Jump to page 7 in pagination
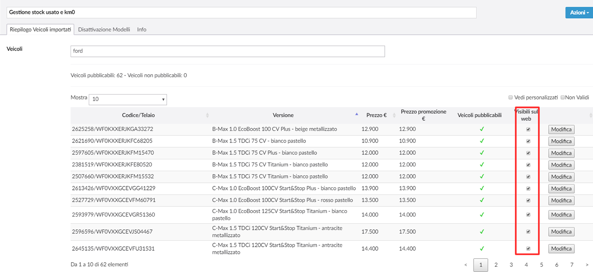This screenshot has width=593, height=272. pyautogui.click(x=572, y=265)
